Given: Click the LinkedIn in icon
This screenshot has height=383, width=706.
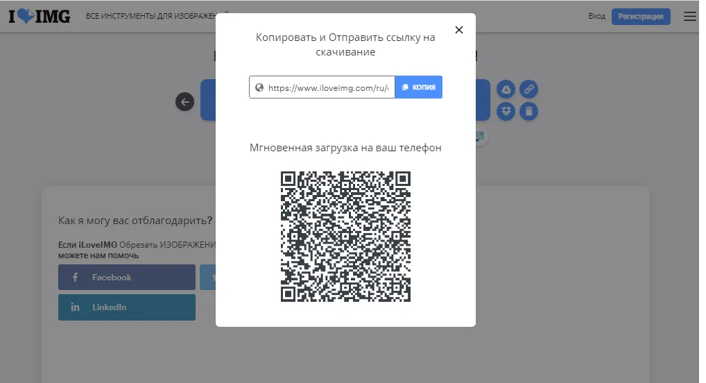Looking at the screenshot, I should pyautogui.click(x=75, y=307).
